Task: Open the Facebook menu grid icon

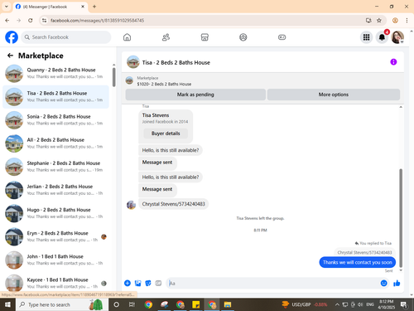Action: (x=366, y=37)
